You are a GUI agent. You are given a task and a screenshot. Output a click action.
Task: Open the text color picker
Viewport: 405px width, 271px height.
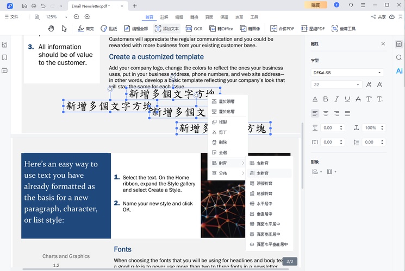315,99
